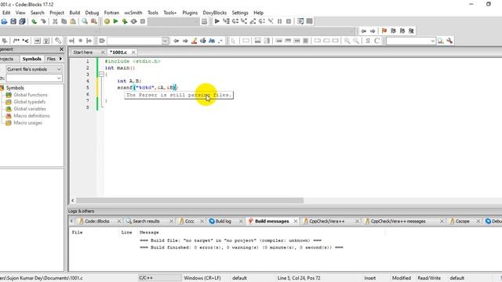Image resolution: width=502 pixels, height=282 pixels.
Task: Click the green Run icon
Action: [115, 21]
